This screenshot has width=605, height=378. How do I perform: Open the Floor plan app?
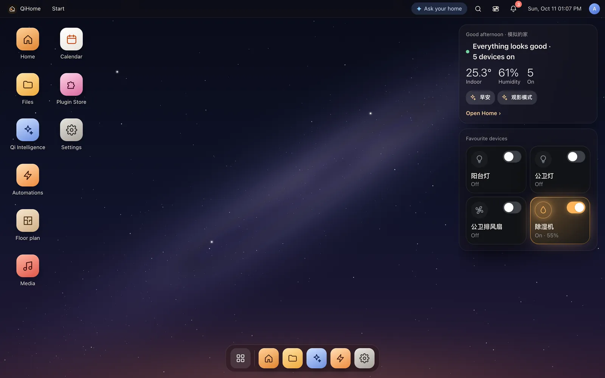point(28,221)
